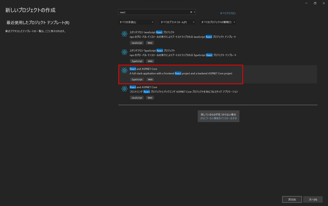
Task: Click JavaScript tag under standalone JavaScript React template
Action: (137, 43)
